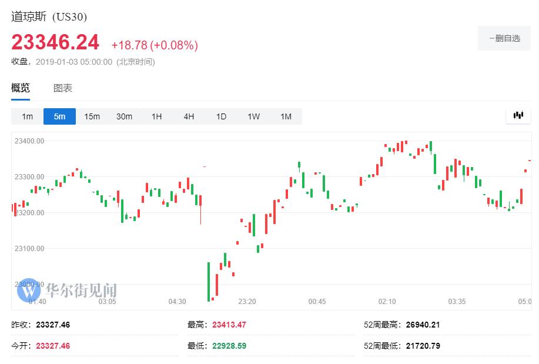Switch to the 概览 tab
539x364 pixels.
21,88
